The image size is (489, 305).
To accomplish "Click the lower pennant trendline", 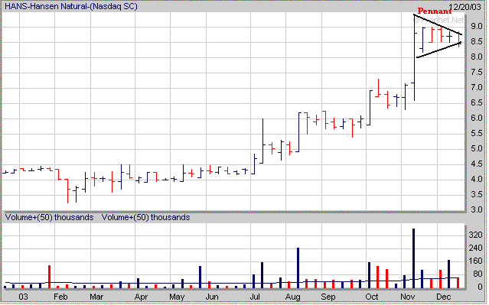I will 438,50.
